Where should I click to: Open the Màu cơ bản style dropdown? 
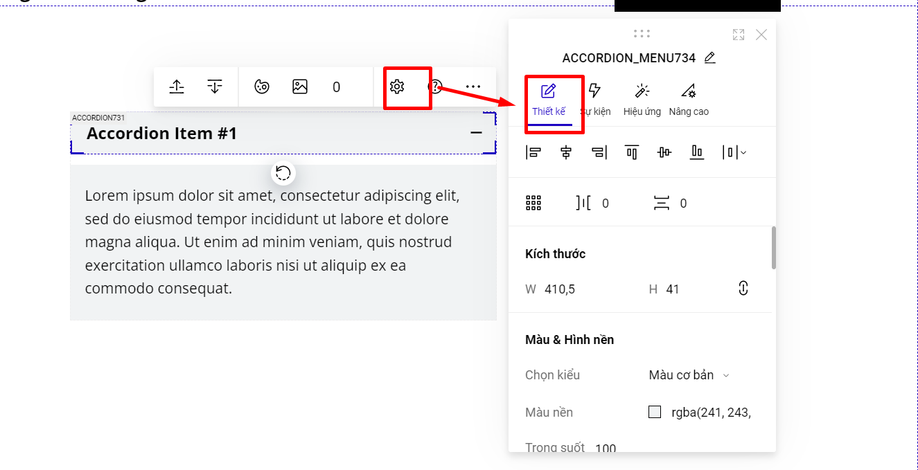pyautogui.click(x=689, y=375)
